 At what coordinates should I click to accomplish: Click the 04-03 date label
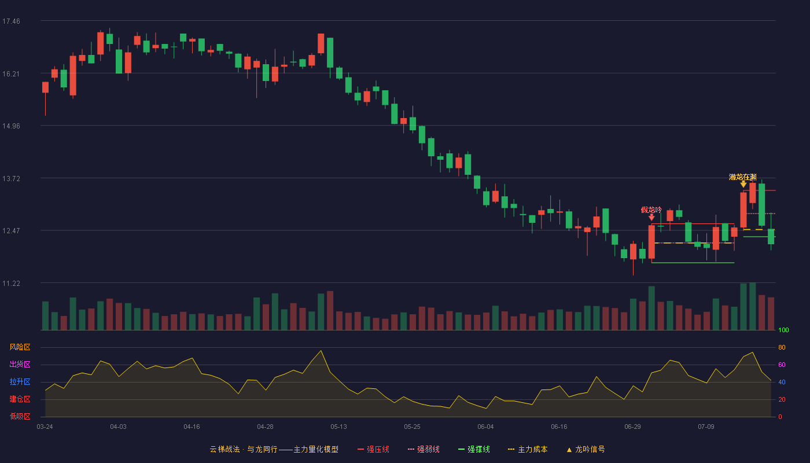[118, 427]
